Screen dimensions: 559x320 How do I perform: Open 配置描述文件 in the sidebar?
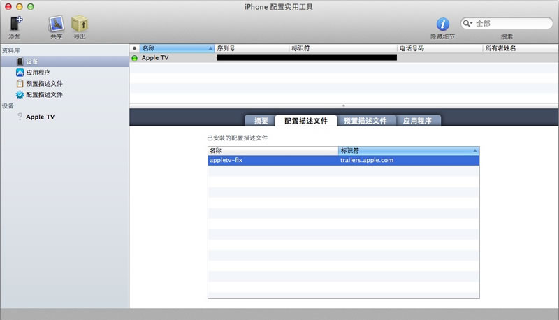(x=43, y=94)
